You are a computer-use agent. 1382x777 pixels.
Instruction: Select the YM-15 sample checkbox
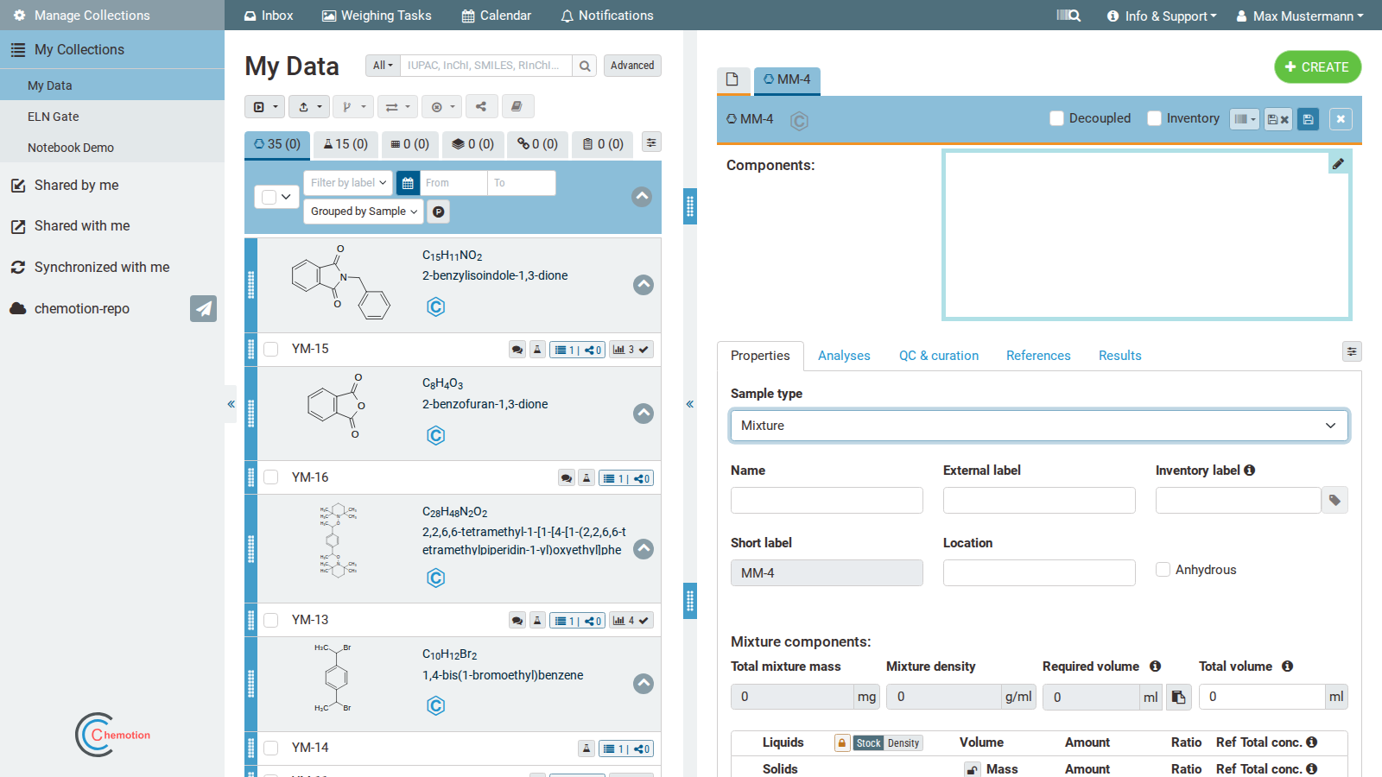(271, 350)
